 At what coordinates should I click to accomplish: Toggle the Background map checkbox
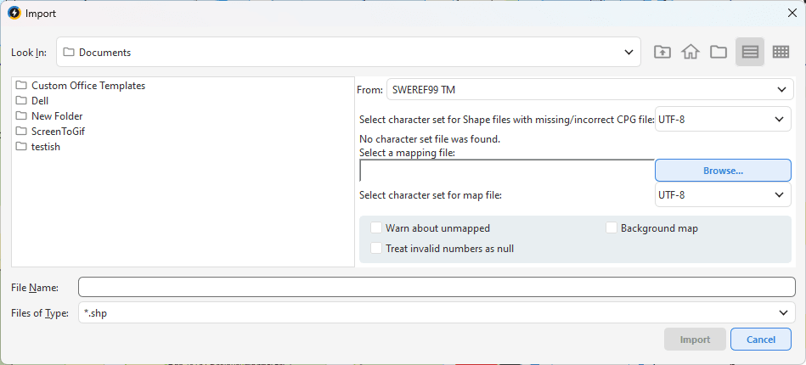coord(612,228)
